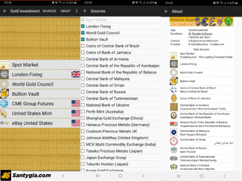This screenshot has height=181, width=242.
Task: Tap World Gold Council icon in About
Action: tap(174, 72)
